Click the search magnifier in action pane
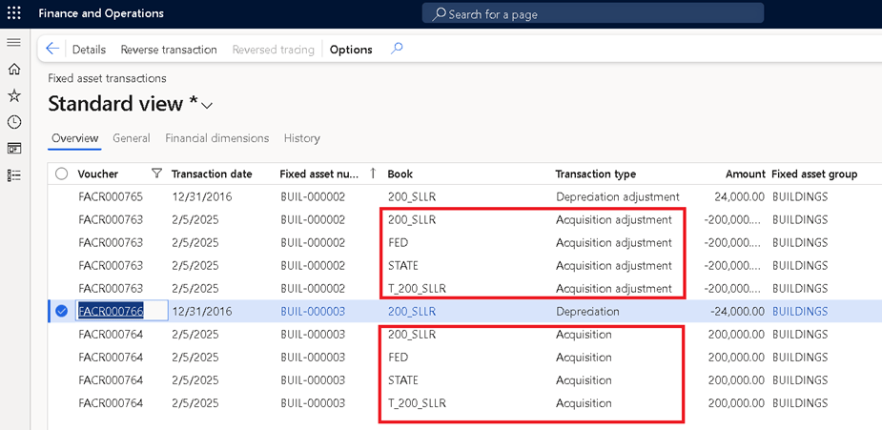Image resolution: width=882 pixels, height=430 pixels. (x=397, y=50)
